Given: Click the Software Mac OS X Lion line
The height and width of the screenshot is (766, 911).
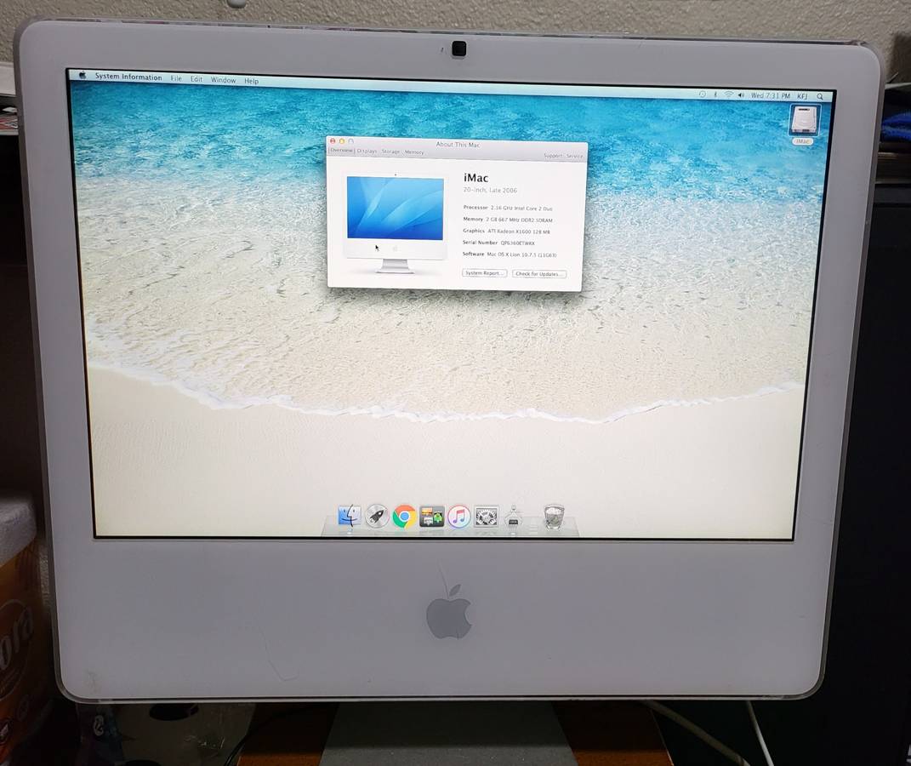Looking at the screenshot, I should coord(510,254).
